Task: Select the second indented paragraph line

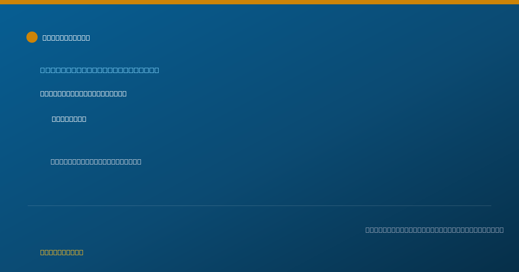Action: click(x=96, y=161)
